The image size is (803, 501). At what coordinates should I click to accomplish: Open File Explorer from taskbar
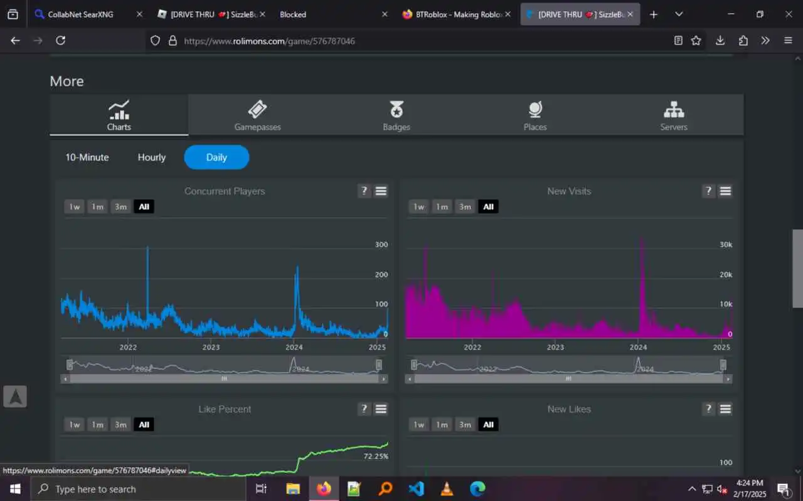point(293,488)
